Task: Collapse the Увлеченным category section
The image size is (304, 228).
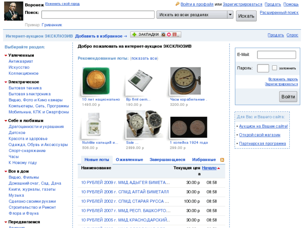Action: (x=6, y=56)
